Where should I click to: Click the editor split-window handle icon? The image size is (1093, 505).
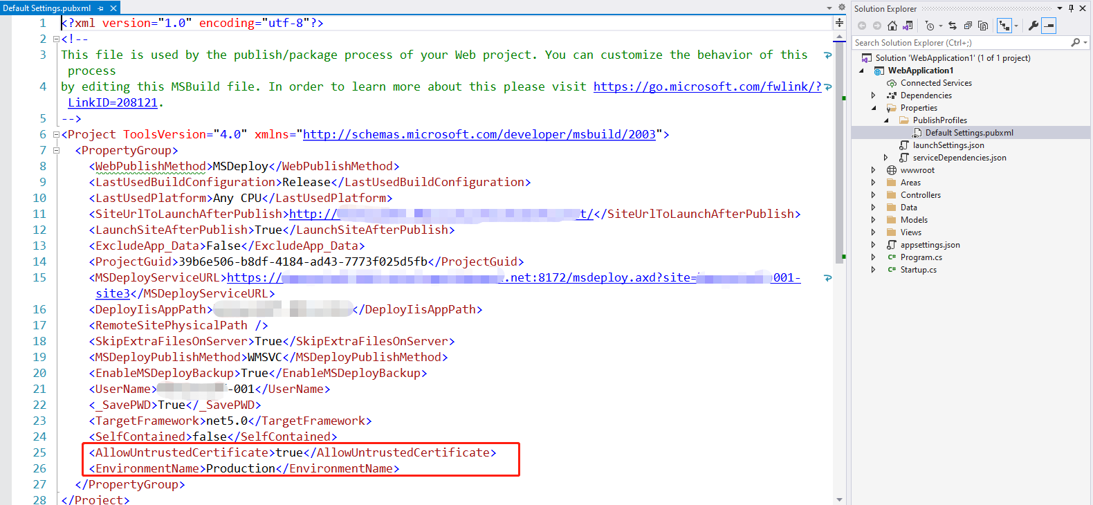(839, 23)
